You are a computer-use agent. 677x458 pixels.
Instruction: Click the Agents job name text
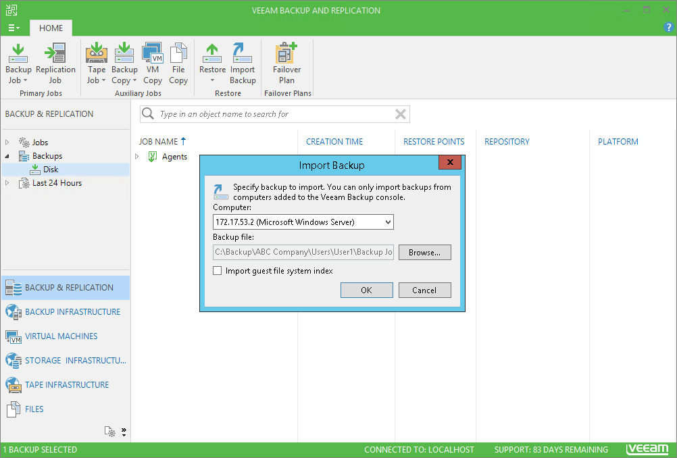(x=174, y=157)
